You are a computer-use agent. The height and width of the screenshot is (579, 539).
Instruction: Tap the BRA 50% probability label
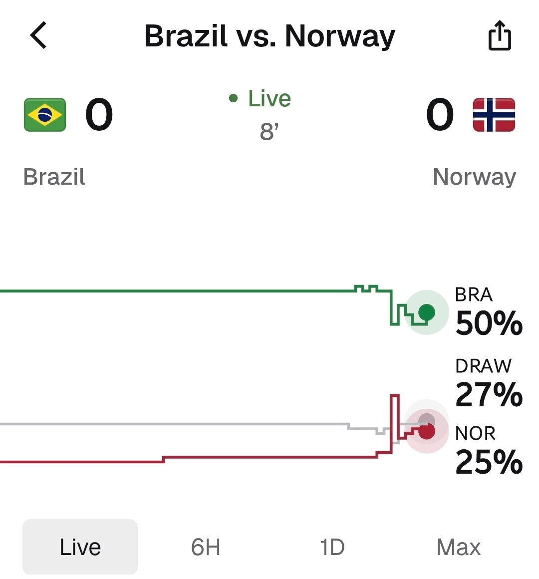(489, 311)
